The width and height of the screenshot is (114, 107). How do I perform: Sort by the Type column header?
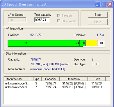(x=36, y=79)
